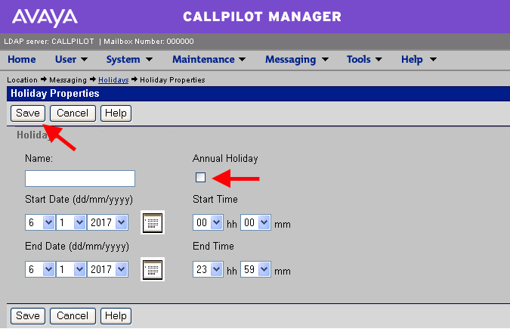Open the Start Time minutes dropdown
The image size is (510, 329).
[x=255, y=222]
